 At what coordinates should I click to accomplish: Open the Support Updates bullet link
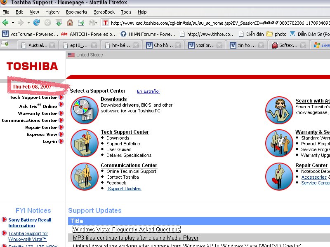[x=125, y=189]
